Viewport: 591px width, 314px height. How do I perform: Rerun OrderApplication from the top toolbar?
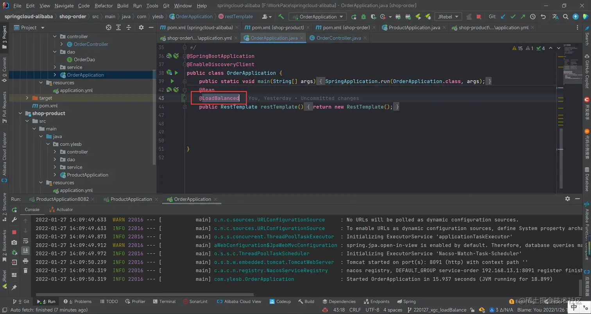click(x=353, y=17)
